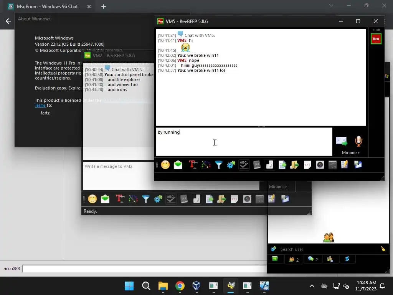The image size is (393, 295).
Task: Click Minimize label under VM5 send buttons
Action: tap(351, 152)
